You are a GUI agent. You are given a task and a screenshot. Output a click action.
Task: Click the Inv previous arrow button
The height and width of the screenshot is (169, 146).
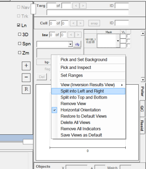coord(71,35)
